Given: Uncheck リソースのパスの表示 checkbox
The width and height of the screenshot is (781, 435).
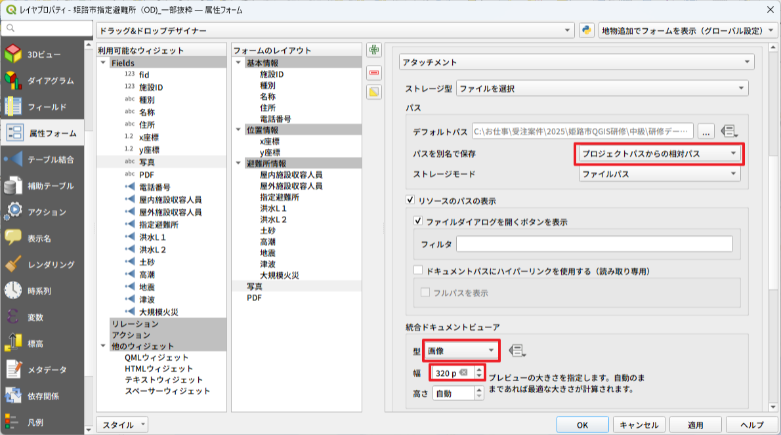Looking at the screenshot, I should (x=412, y=200).
